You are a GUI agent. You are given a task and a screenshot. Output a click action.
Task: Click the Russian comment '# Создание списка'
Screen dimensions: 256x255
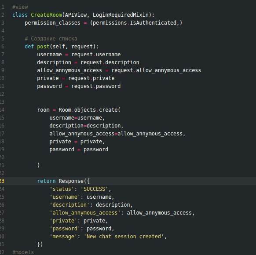pyautogui.click(x=51, y=39)
